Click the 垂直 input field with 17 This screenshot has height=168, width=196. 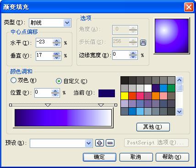(x=44, y=56)
